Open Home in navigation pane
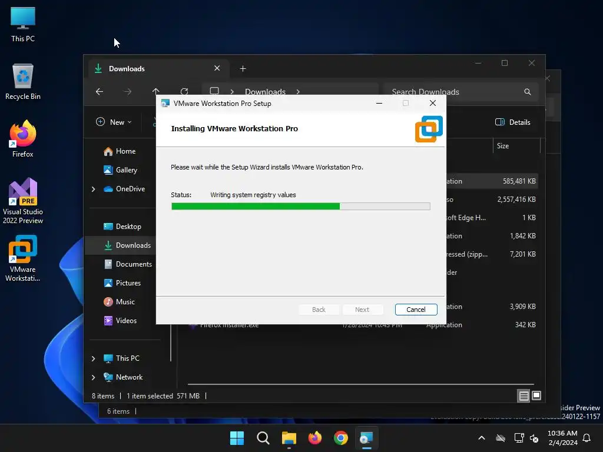The image size is (603, 452). click(120, 151)
